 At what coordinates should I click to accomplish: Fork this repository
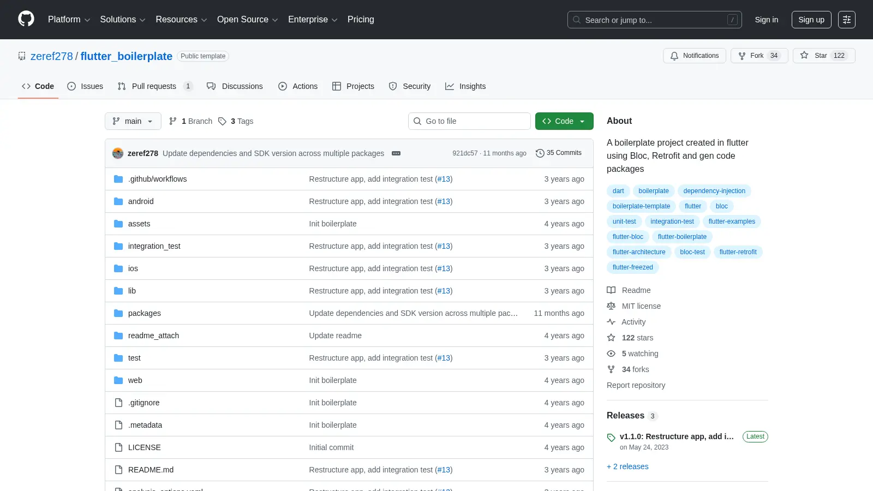coord(759,56)
